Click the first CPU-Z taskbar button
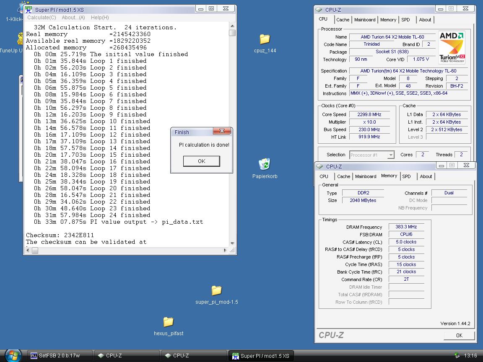483x362 pixels. point(127,356)
